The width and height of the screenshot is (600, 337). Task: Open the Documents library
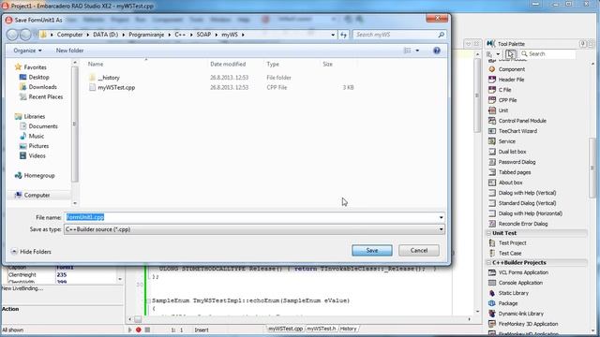tap(38, 126)
